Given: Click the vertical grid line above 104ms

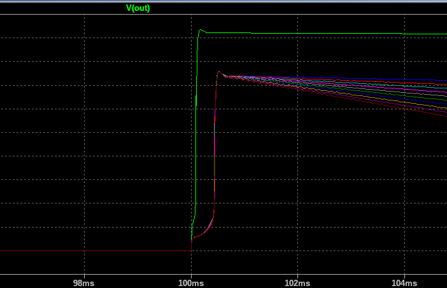Looking at the screenshot, I should click(404, 191).
